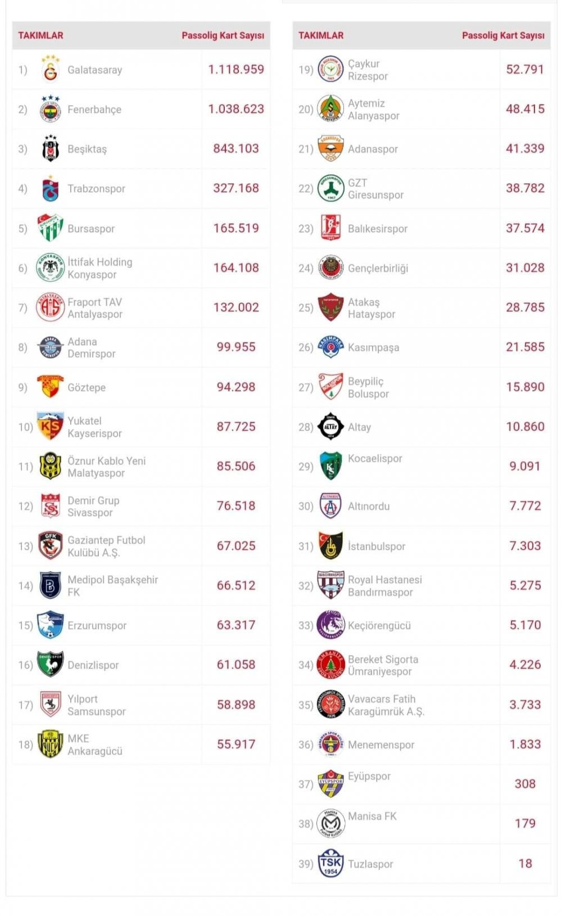Screen dimensions: 562x916
Task: Click the Tuzlaspor TSK 1954 badge
Action: (x=330, y=863)
